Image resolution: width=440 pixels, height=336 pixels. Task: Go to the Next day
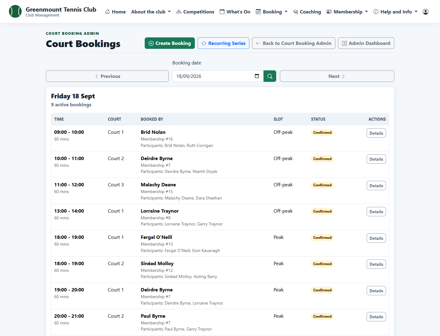(x=337, y=76)
